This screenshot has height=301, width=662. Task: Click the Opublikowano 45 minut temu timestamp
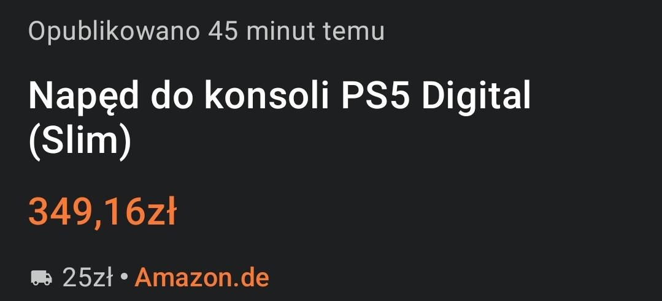[x=206, y=32]
